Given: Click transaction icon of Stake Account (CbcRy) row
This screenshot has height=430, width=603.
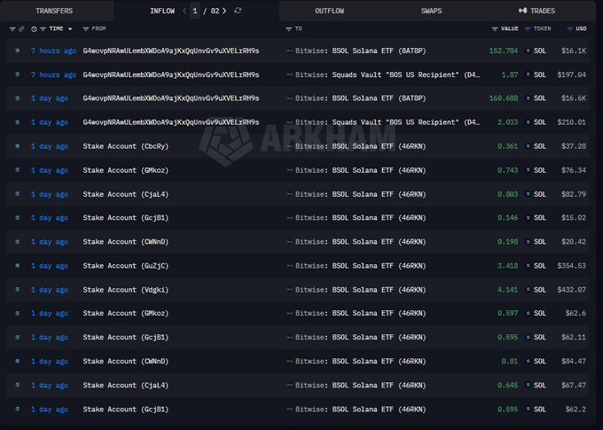Looking at the screenshot, I should (18, 146).
